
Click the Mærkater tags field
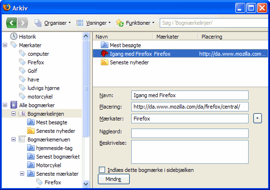point(190,119)
